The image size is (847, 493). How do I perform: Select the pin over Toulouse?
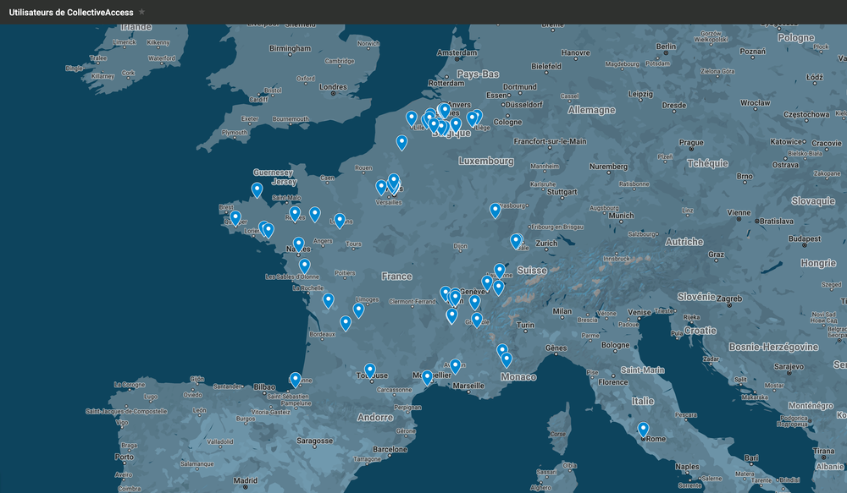(370, 370)
